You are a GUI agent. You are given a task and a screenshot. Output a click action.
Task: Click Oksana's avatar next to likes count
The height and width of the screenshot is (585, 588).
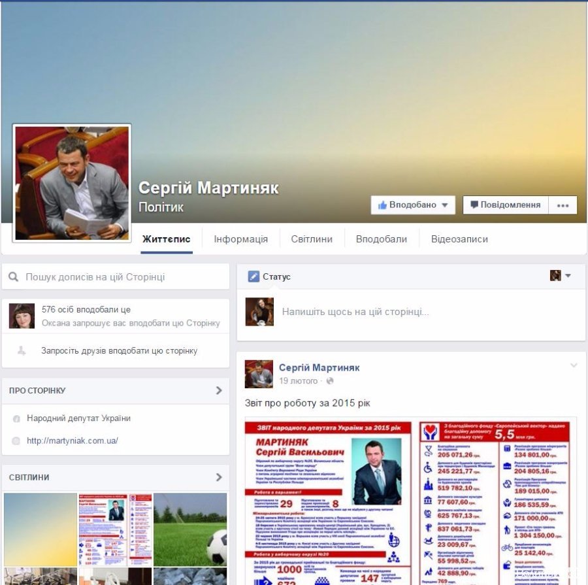(x=22, y=316)
